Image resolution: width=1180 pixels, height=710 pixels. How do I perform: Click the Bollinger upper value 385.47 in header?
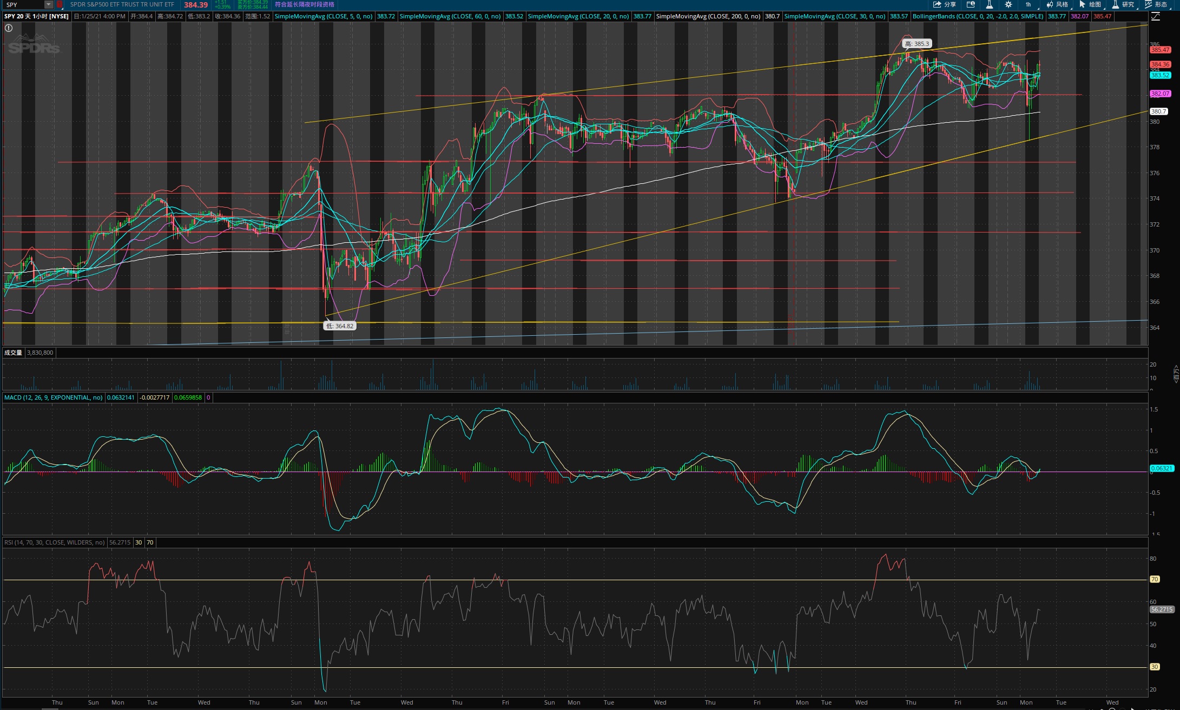click(x=1102, y=16)
